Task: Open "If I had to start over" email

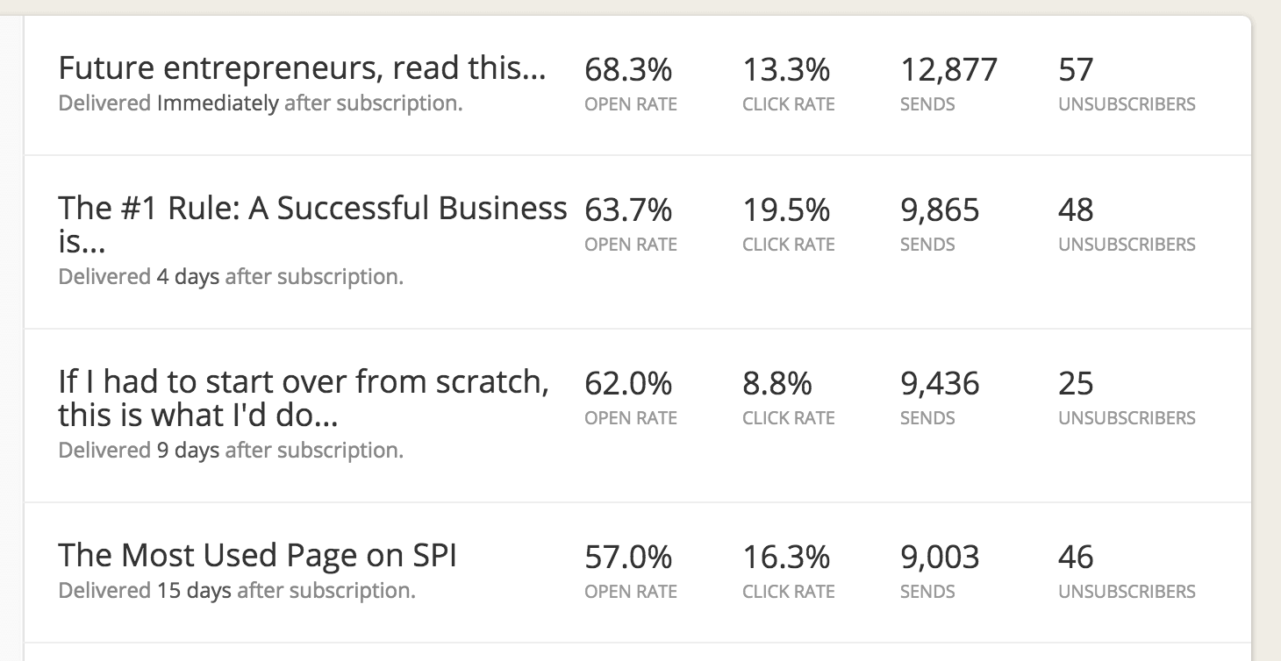Action: [x=303, y=382]
